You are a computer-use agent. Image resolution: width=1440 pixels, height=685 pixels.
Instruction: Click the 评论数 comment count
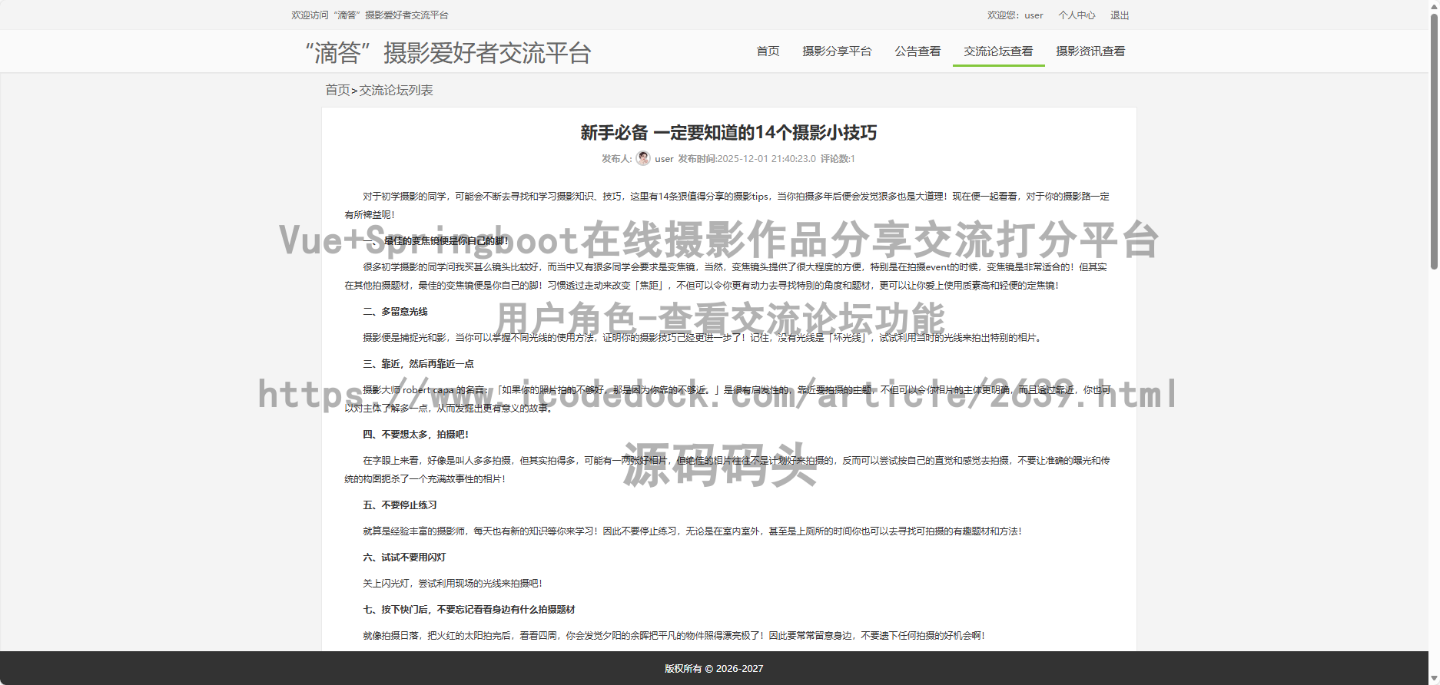point(838,159)
